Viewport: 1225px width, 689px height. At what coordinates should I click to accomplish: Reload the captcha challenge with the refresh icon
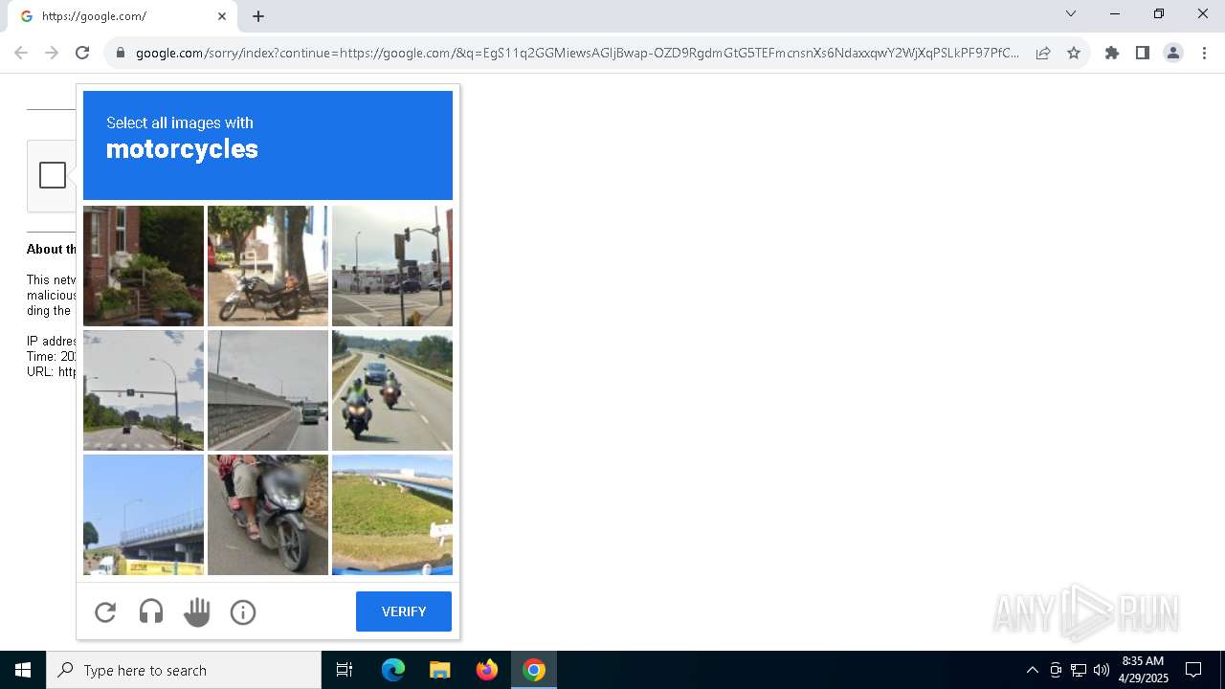point(105,612)
